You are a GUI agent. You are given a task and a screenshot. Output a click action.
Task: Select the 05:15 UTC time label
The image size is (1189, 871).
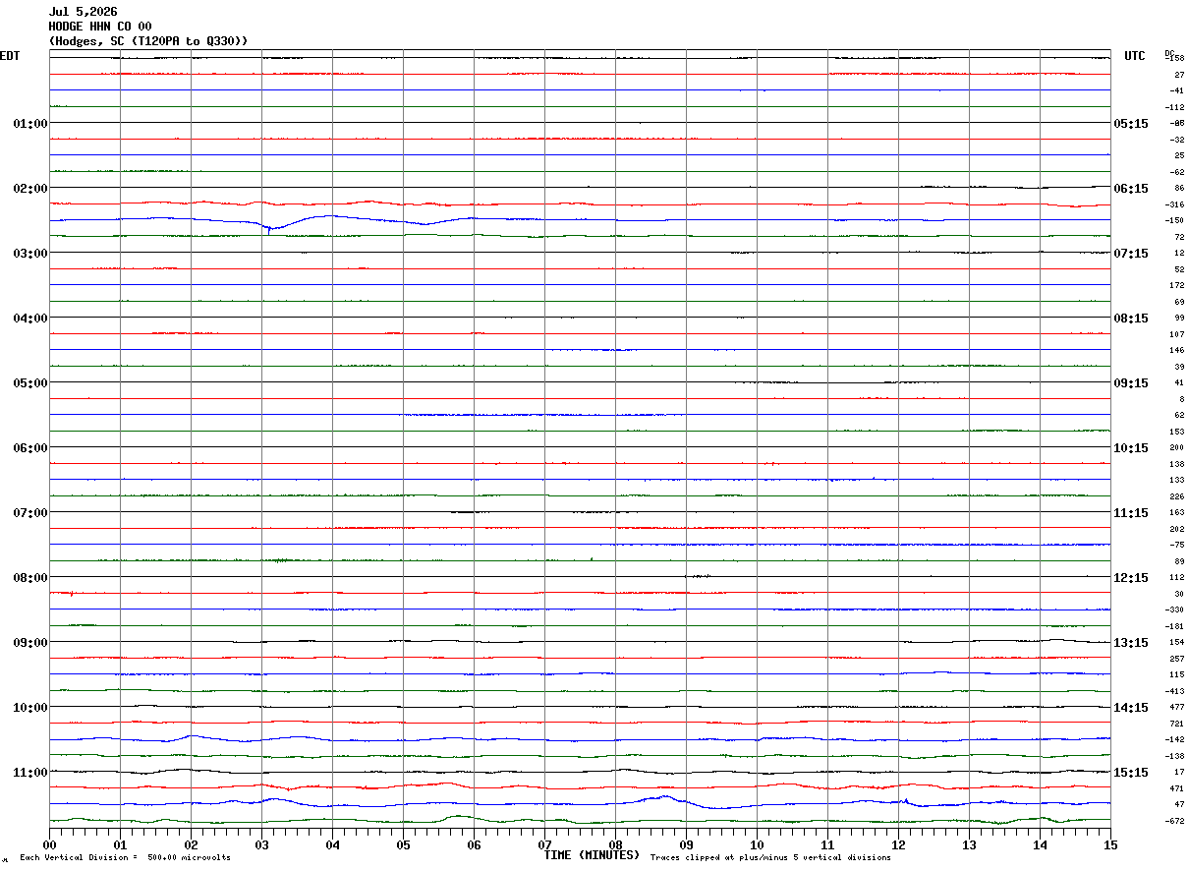[x=1130, y=124]
